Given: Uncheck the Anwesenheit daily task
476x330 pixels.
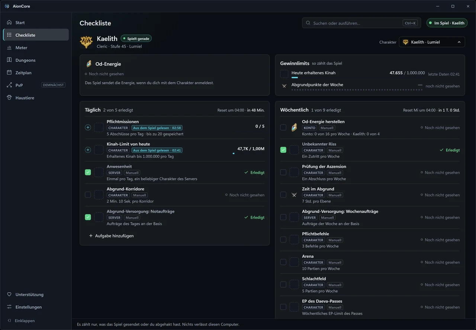Looking at the screenshot, I should coord(88,172).
